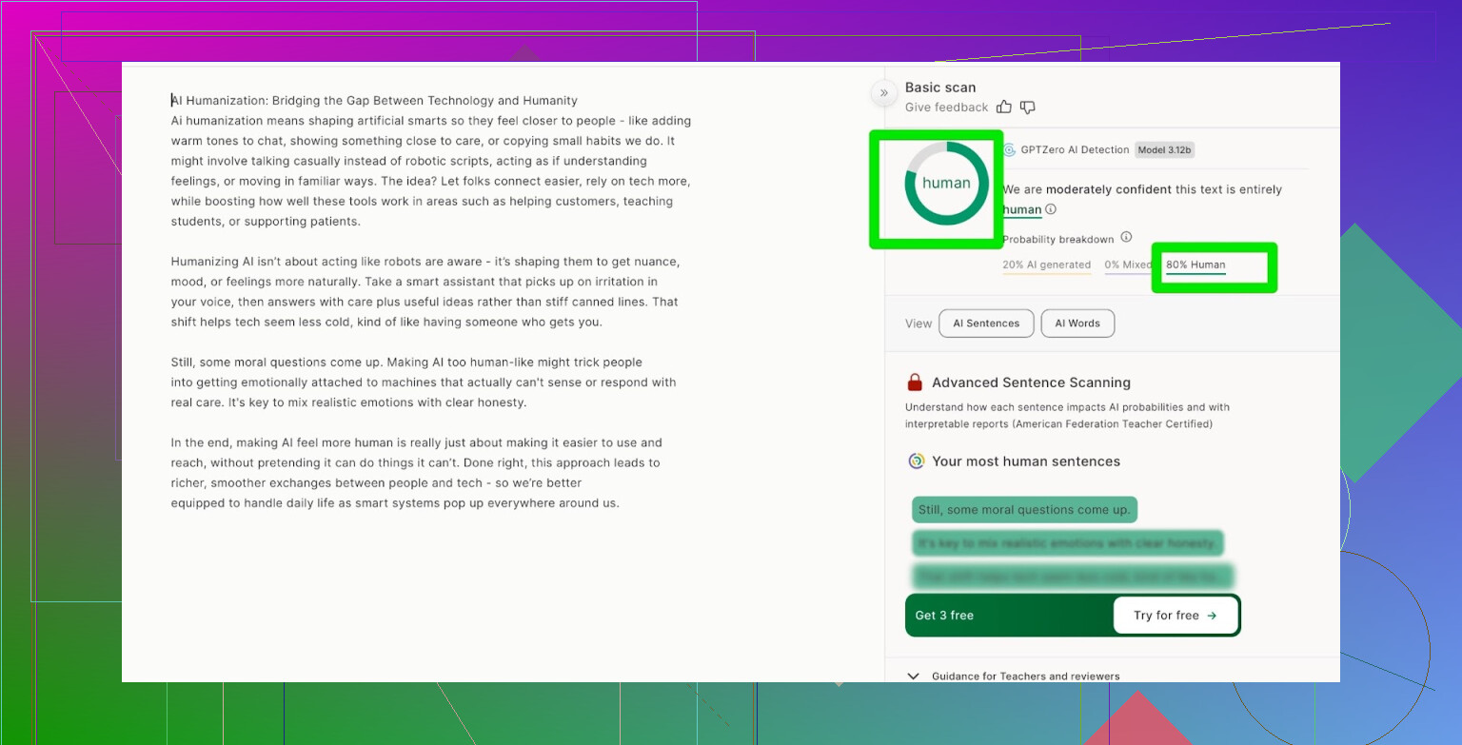The image size is (1462, 745).
Task: Select the 80% Human breakdown
Action: click(x=1195, y=265)
